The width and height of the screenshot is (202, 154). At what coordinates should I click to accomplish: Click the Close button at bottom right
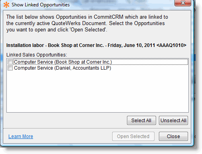[173, 136]
